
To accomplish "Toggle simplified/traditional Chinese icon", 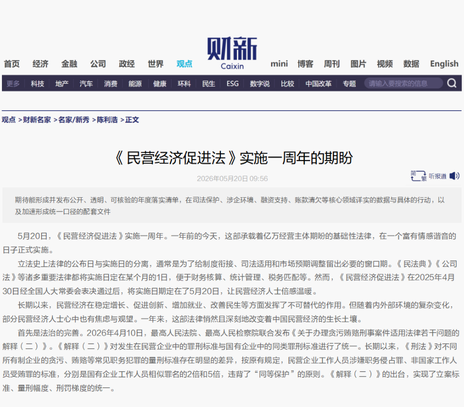I will (x=418, y=176).
